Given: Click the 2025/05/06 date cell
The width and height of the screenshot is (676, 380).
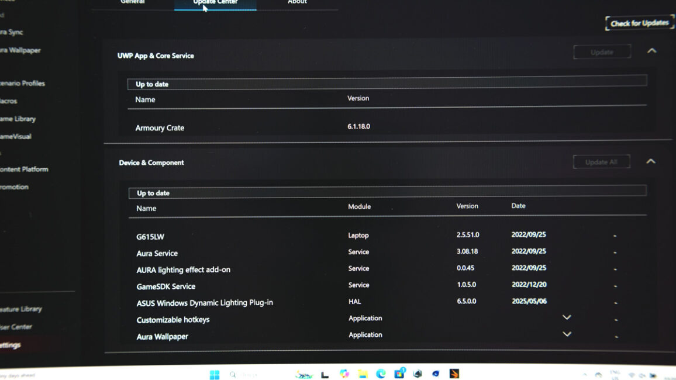Looking at the screenshot, I should click(x=529, y=301).
